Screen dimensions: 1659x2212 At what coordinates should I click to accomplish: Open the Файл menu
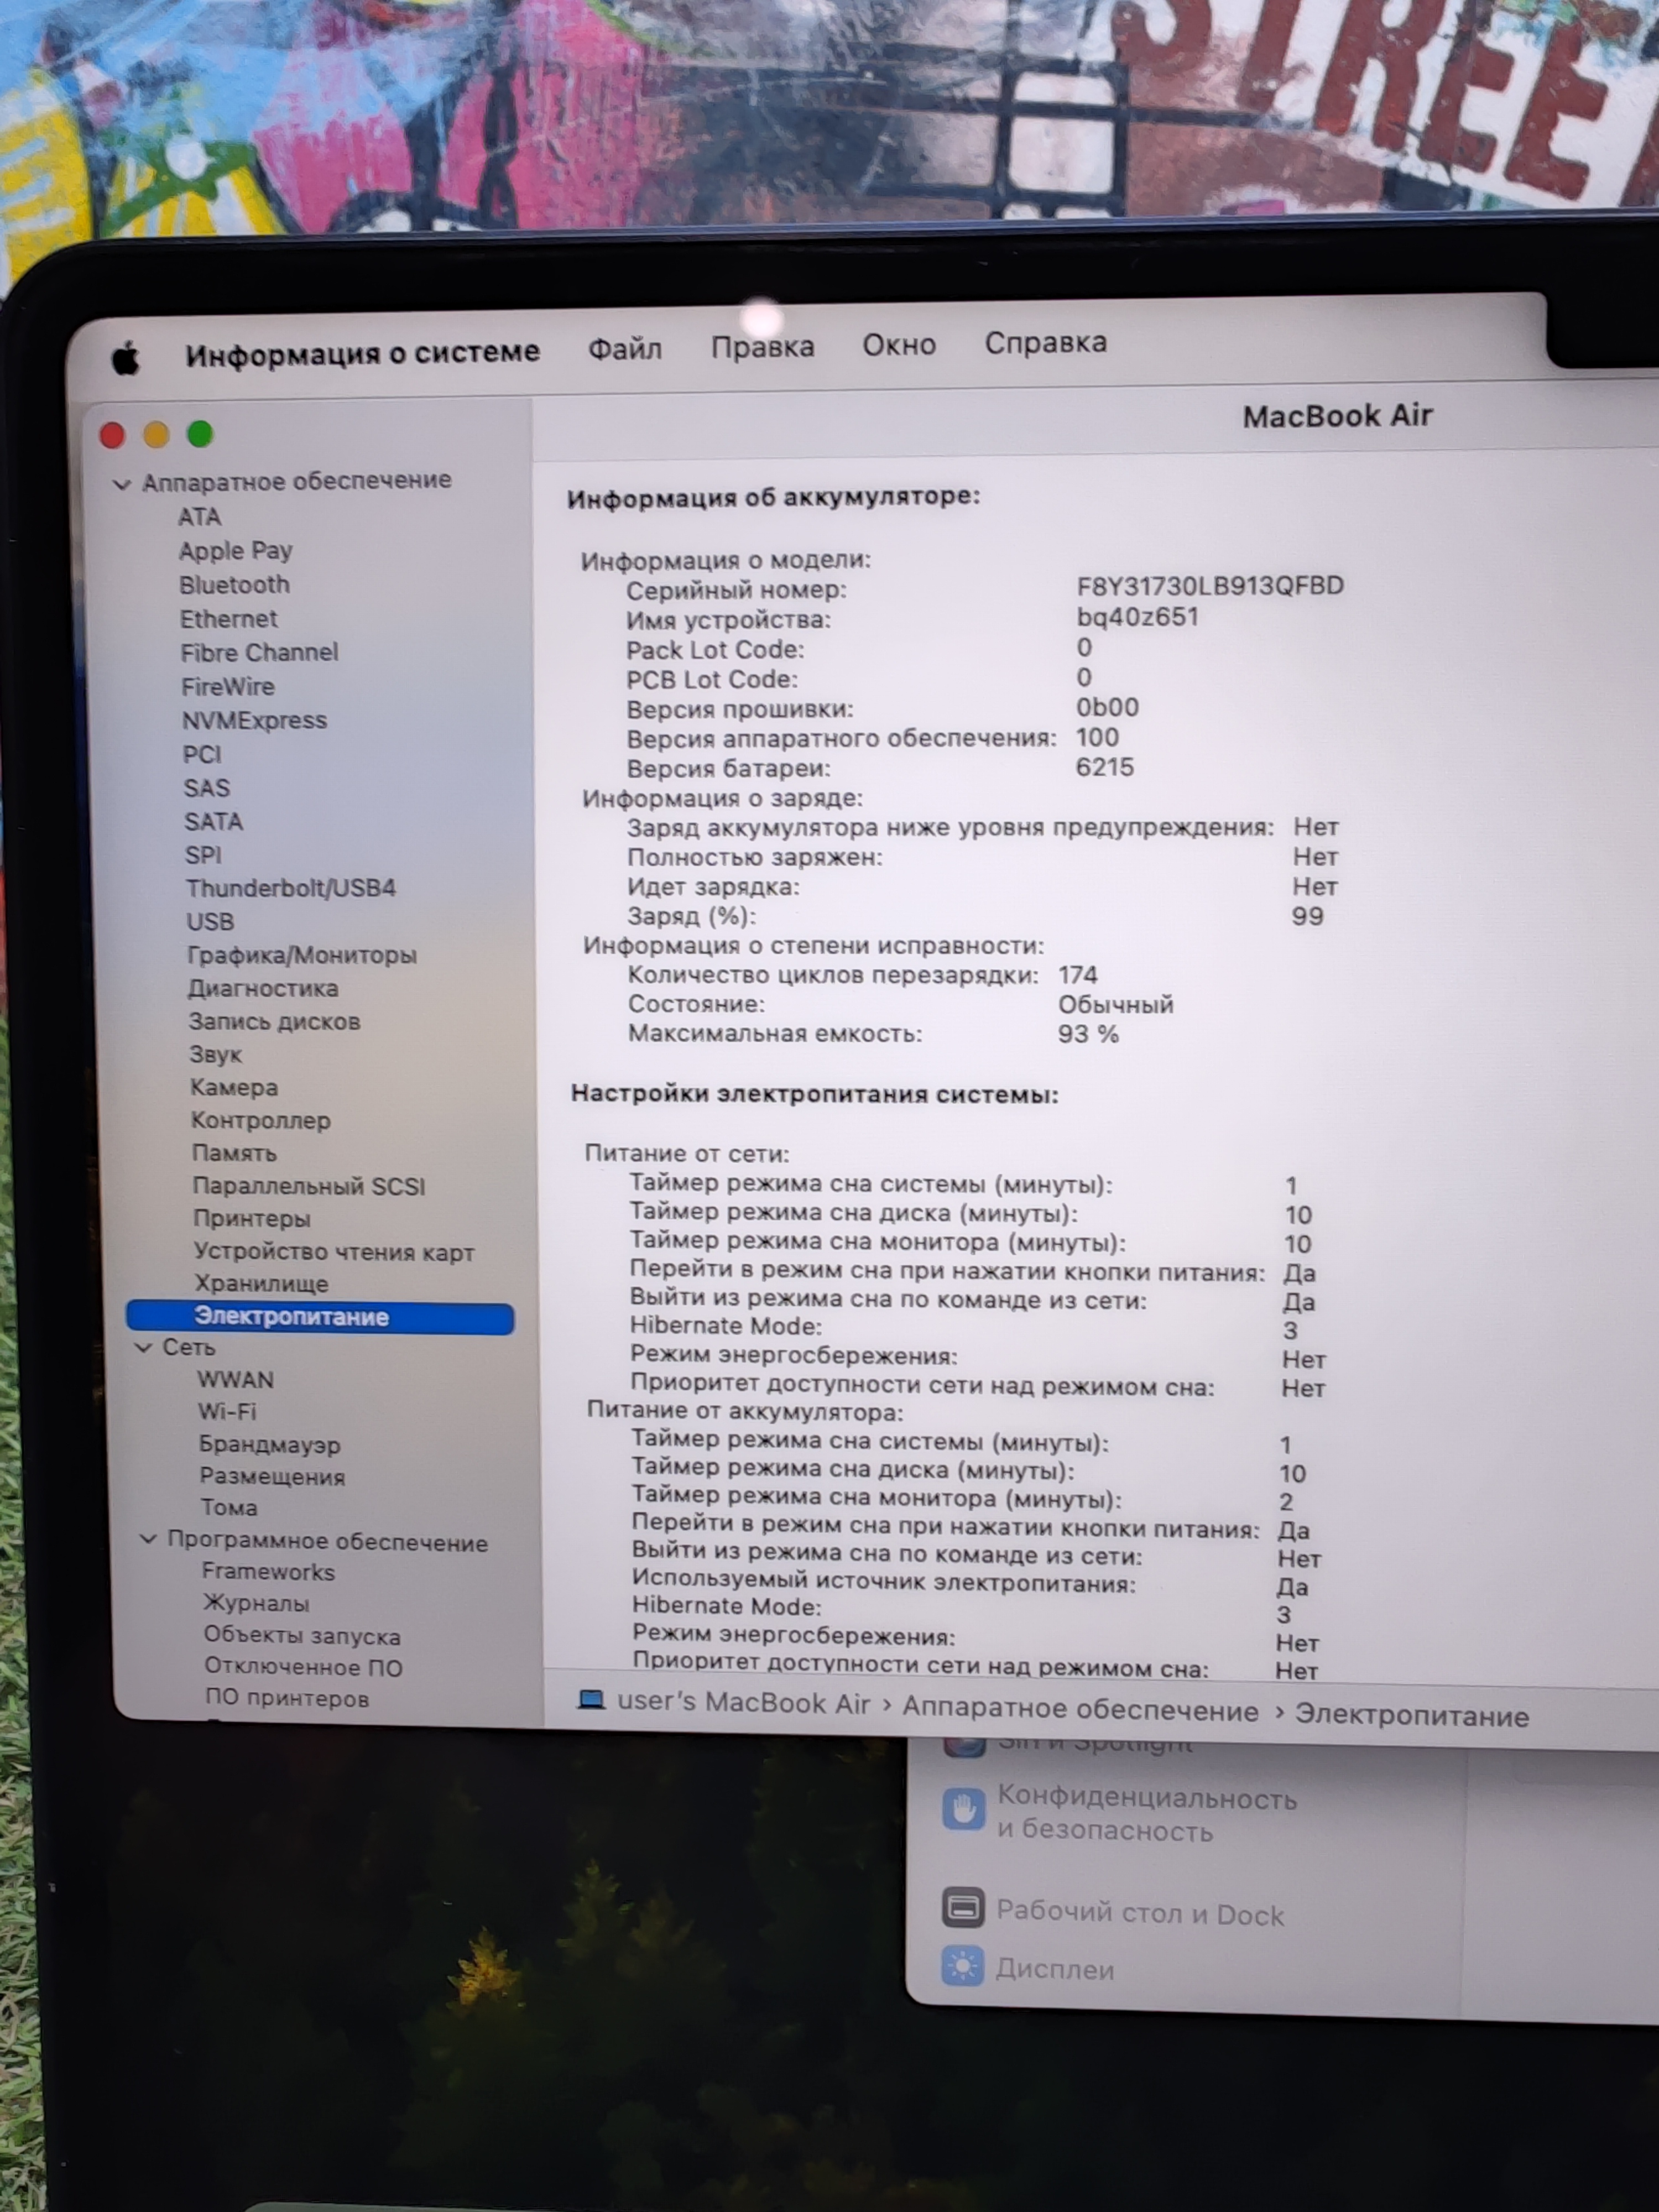624,349
